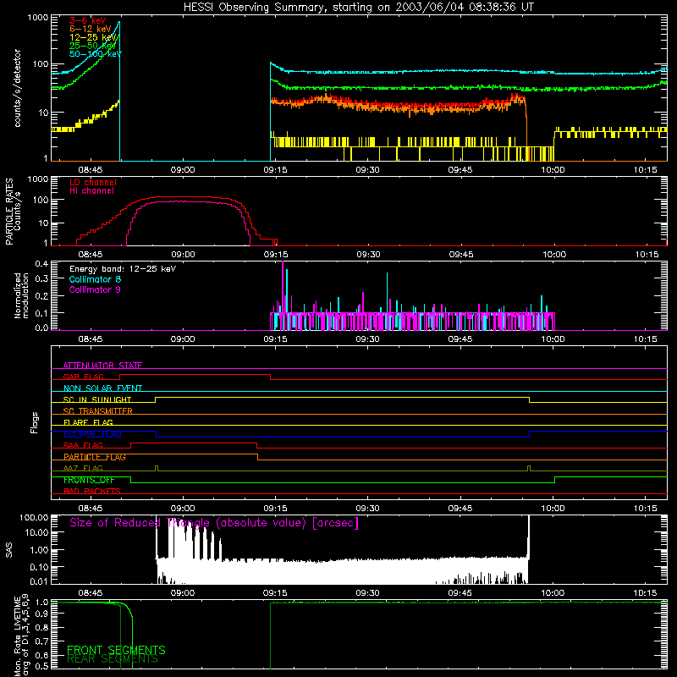Click the NON_SOLAR_EVENT flag label

click(x=102, y=388)
